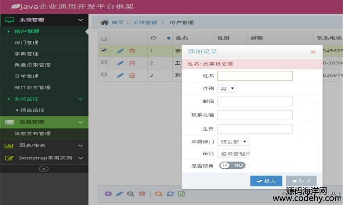This screenshot has width=343, height=205.
Task: Click the edit icon beside Bootstrap常用实例
Action: 9,158
